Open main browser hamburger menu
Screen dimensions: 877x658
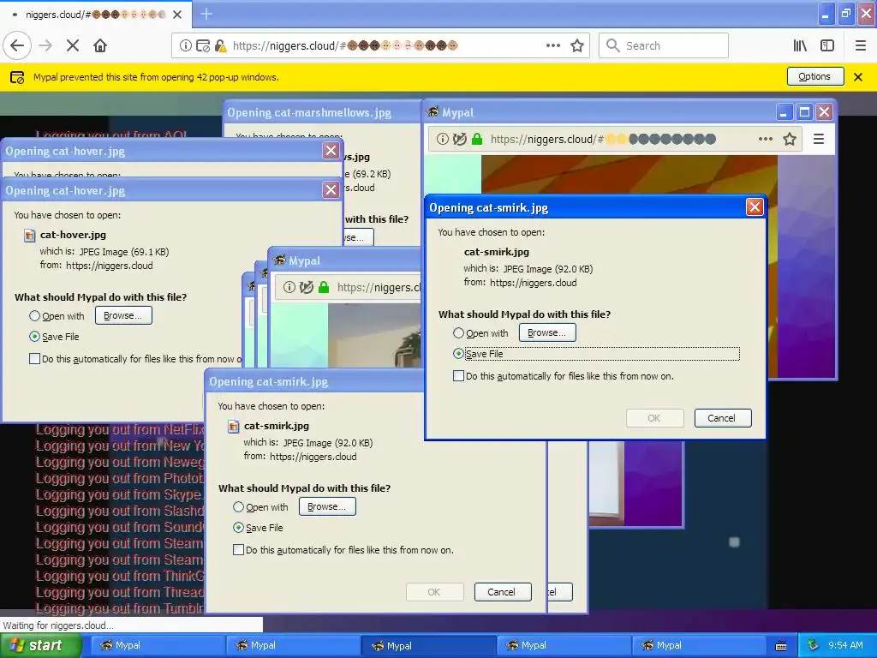click(x=860, y=45)
